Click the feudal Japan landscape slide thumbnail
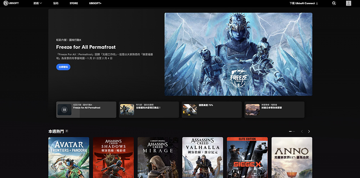This screenshot has height=178, width=360. [253, 110]
